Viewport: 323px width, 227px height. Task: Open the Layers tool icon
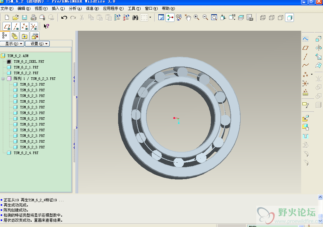tap(241, 17)
